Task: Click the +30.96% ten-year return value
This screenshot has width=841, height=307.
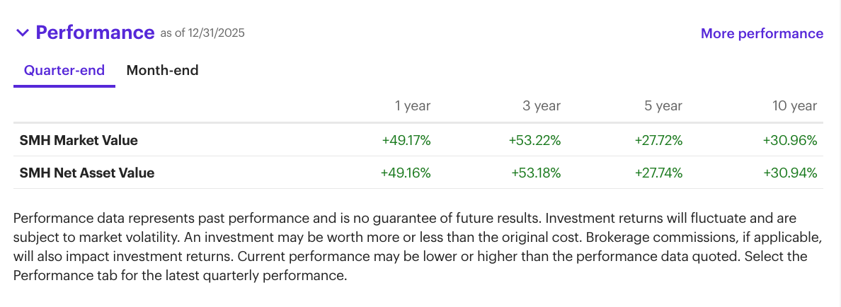Action: click(x=790, y=140)
